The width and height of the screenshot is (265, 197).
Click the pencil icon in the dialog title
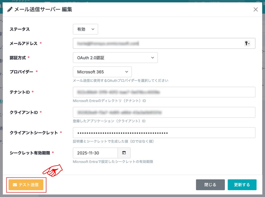pyautogui.click(x=10, y=10)
